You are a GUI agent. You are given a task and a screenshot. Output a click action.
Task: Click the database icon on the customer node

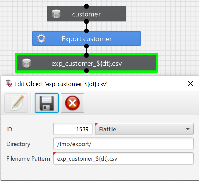(x=56, y=14)
